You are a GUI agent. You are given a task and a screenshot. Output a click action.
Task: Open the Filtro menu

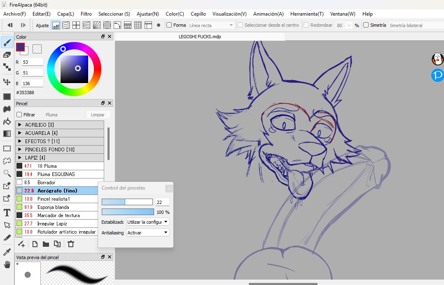86,14
